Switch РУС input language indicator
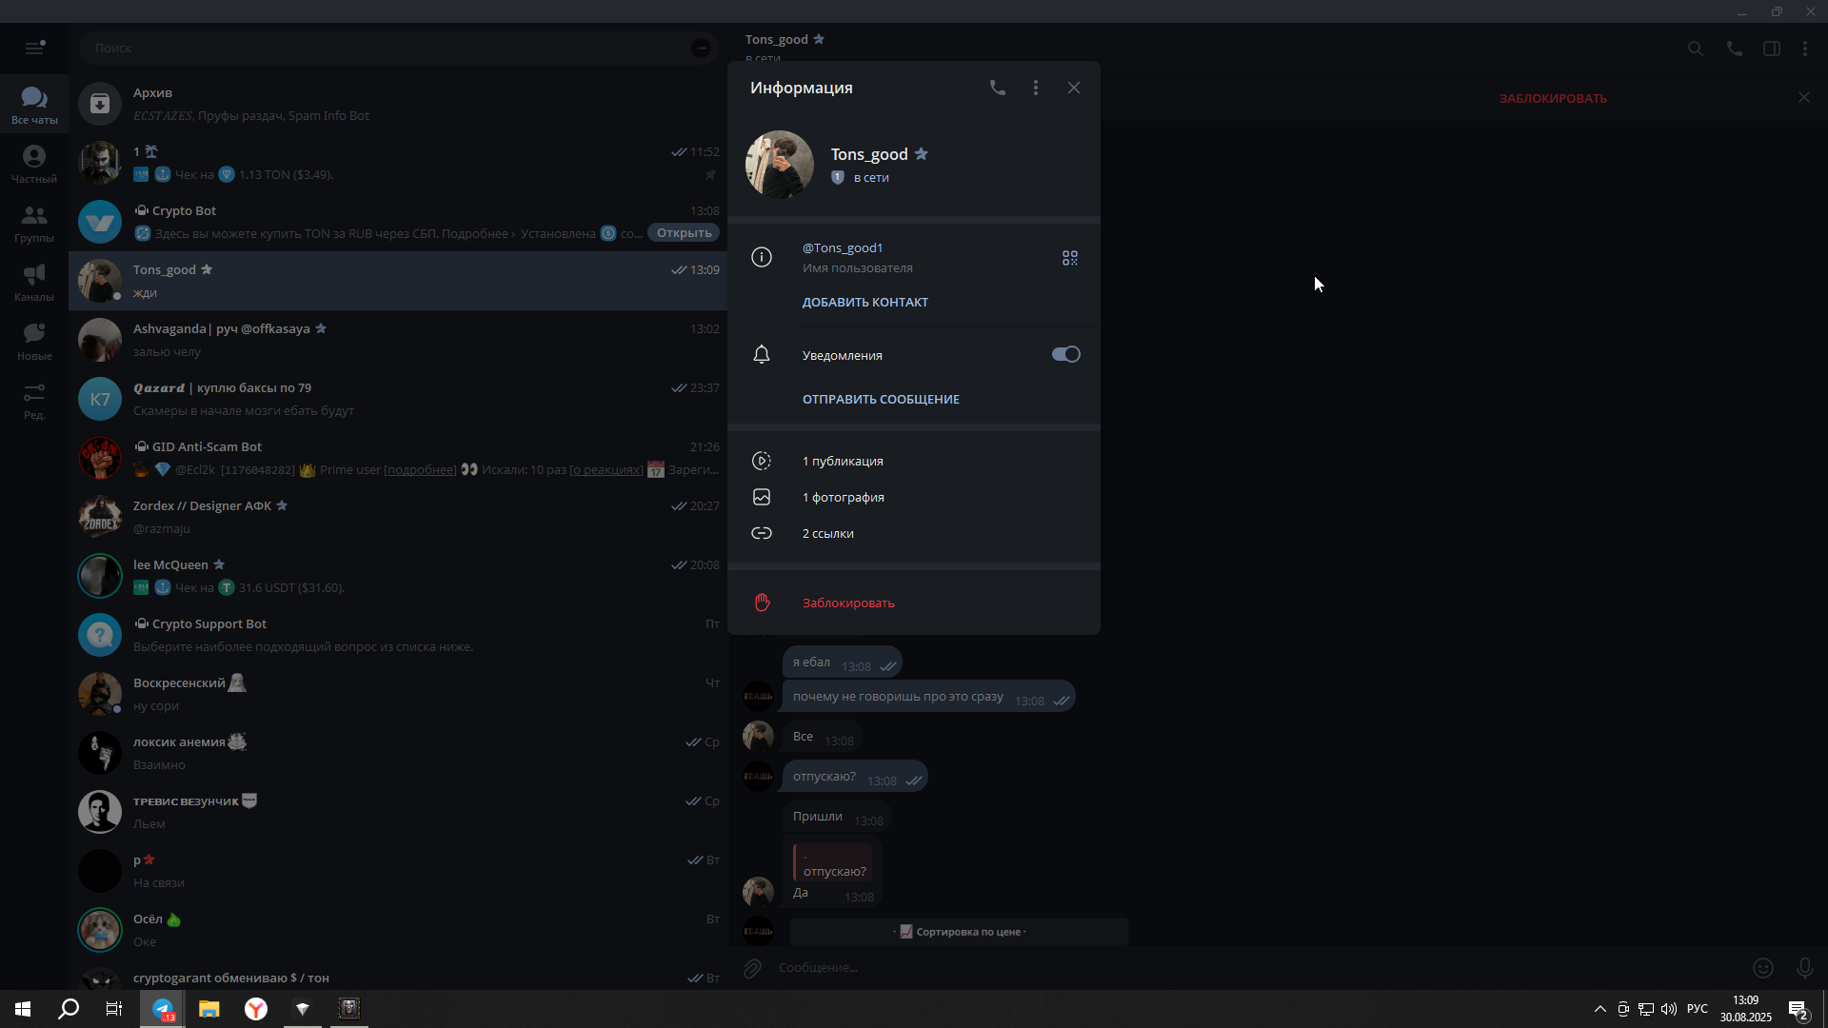The width and height of the screenshot is (1828, 1028). pos(1698,1009)
